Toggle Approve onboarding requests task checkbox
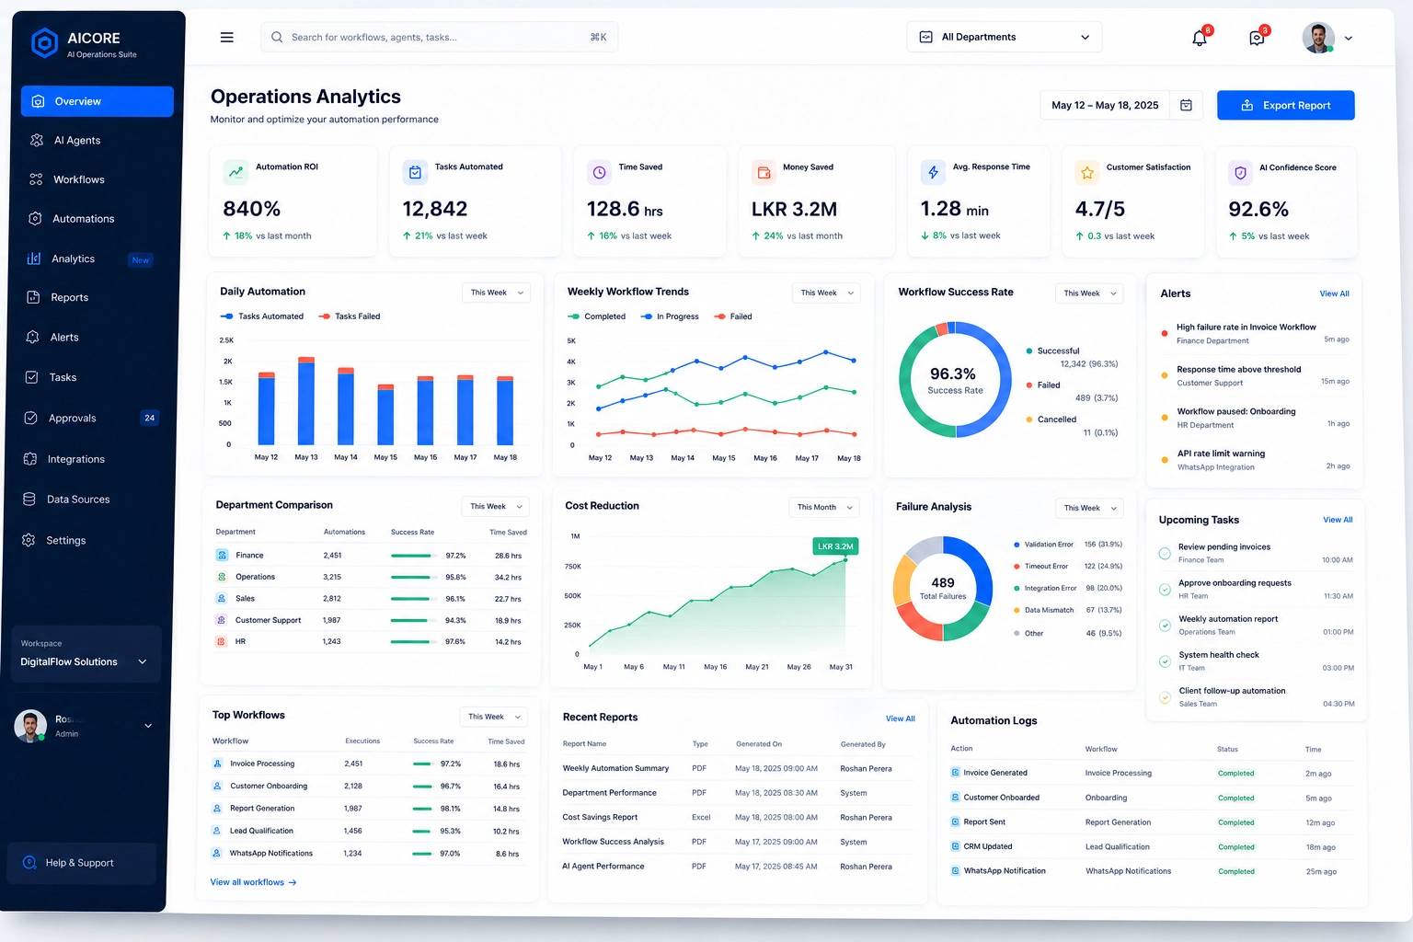 1165,590
